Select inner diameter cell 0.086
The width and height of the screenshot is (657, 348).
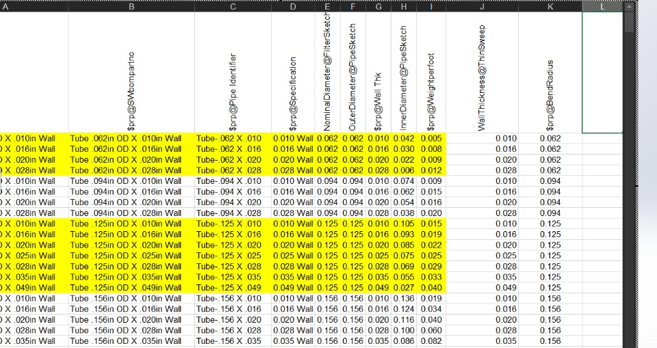tap(404, 341)
